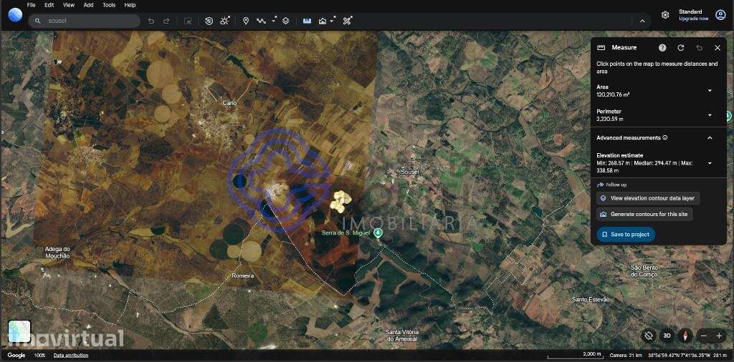734x362 pixels.
Task: Open the settings gear
Action: (x=665, y=15)
